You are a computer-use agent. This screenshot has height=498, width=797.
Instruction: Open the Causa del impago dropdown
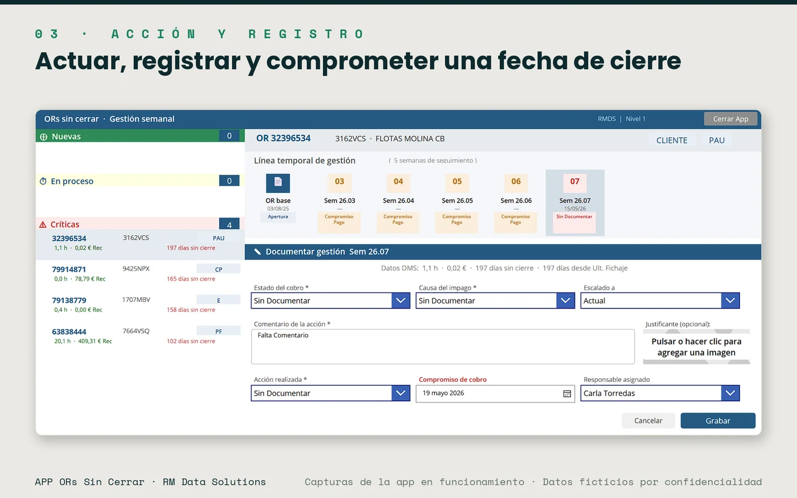coord(495,301)
